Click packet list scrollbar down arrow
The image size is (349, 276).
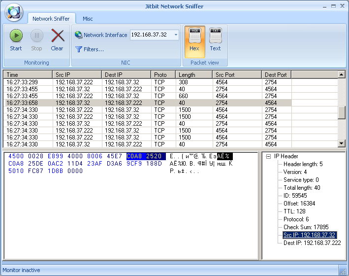342,143
